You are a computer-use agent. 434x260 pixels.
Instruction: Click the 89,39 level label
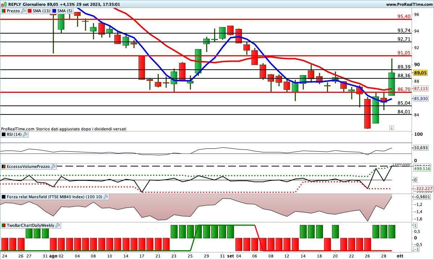(x=404, y=67)
